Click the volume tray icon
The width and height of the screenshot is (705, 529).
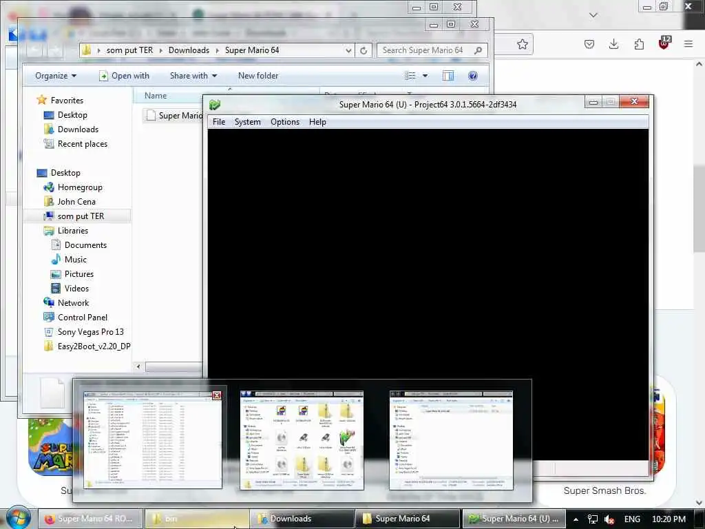coord(609,519)
